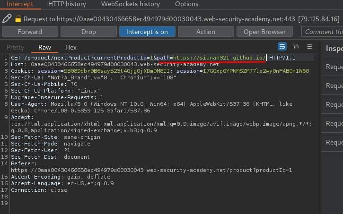343x214 pixels.
Task: Click the Connection: close line
Action: 39,190
